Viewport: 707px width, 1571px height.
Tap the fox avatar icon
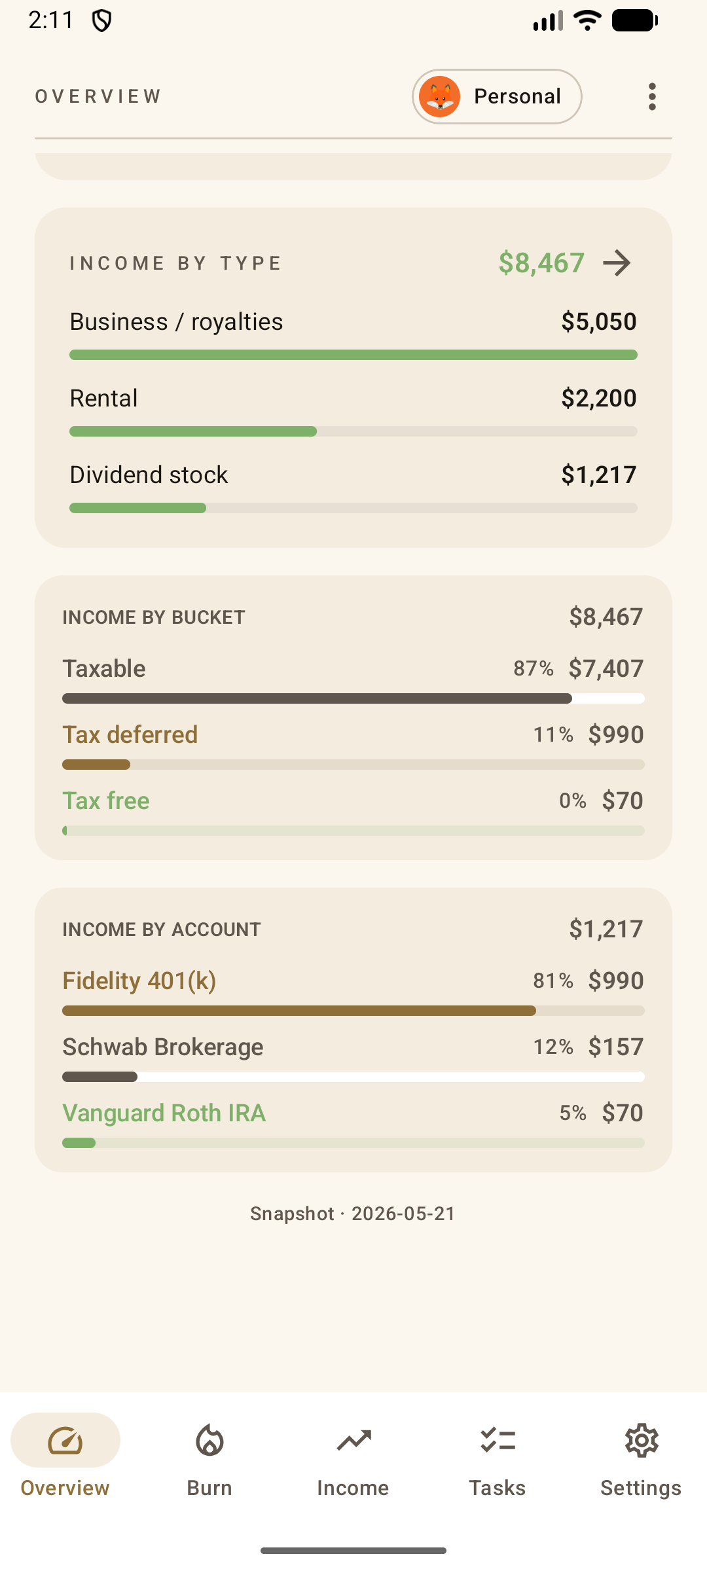[439, 97]
